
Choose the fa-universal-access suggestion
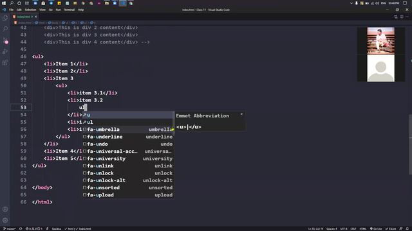pos(127,151)
